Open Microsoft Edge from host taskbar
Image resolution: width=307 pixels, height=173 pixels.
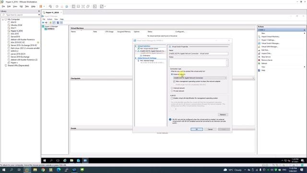59,170
